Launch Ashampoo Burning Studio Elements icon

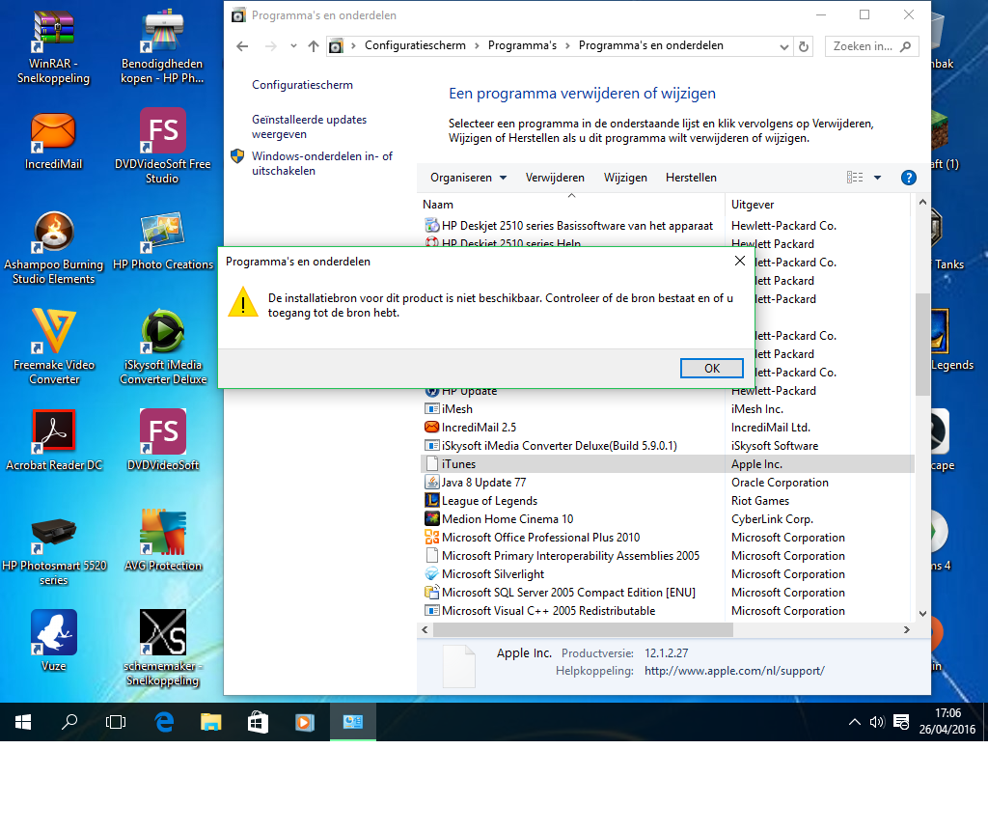pos(54,248)
